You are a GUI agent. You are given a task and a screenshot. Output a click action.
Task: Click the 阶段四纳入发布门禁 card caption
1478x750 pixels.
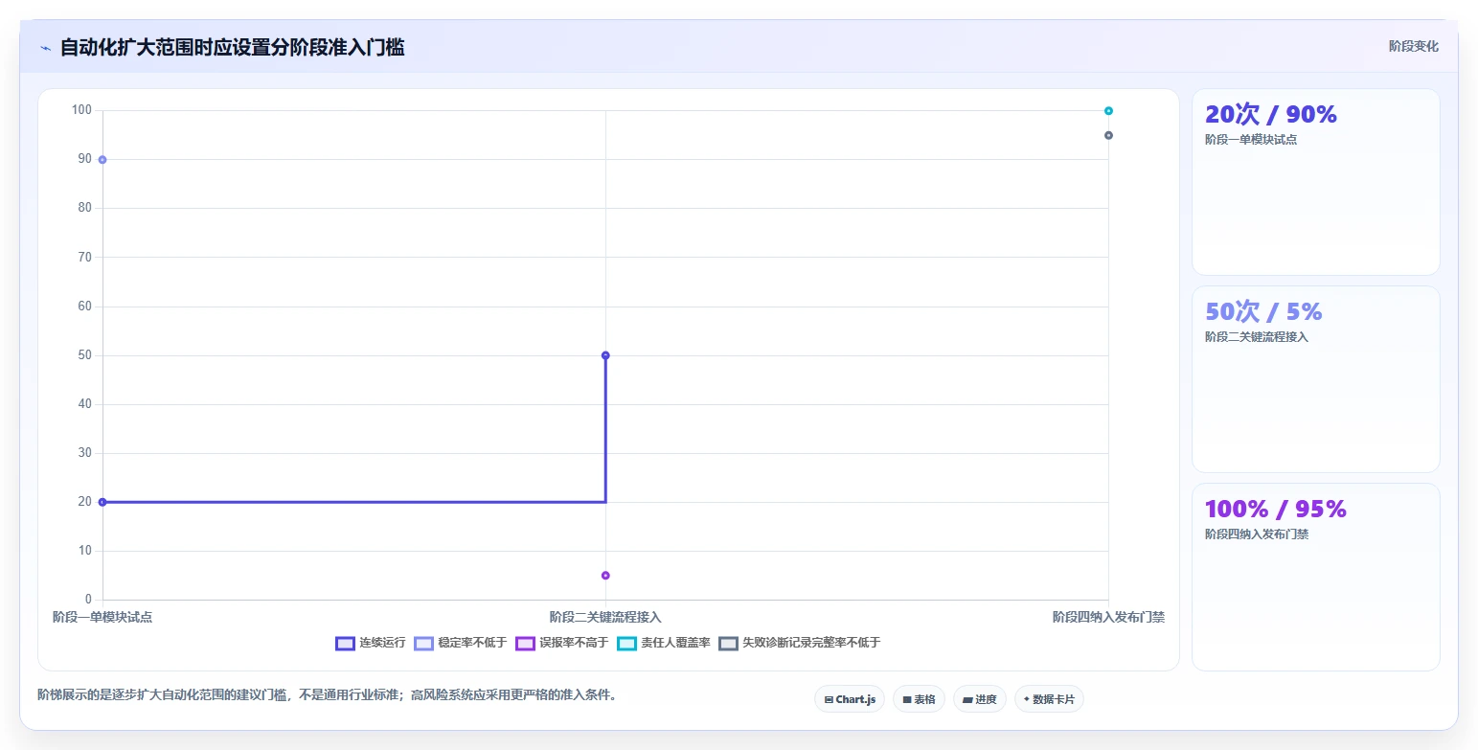coord(1257,534)
